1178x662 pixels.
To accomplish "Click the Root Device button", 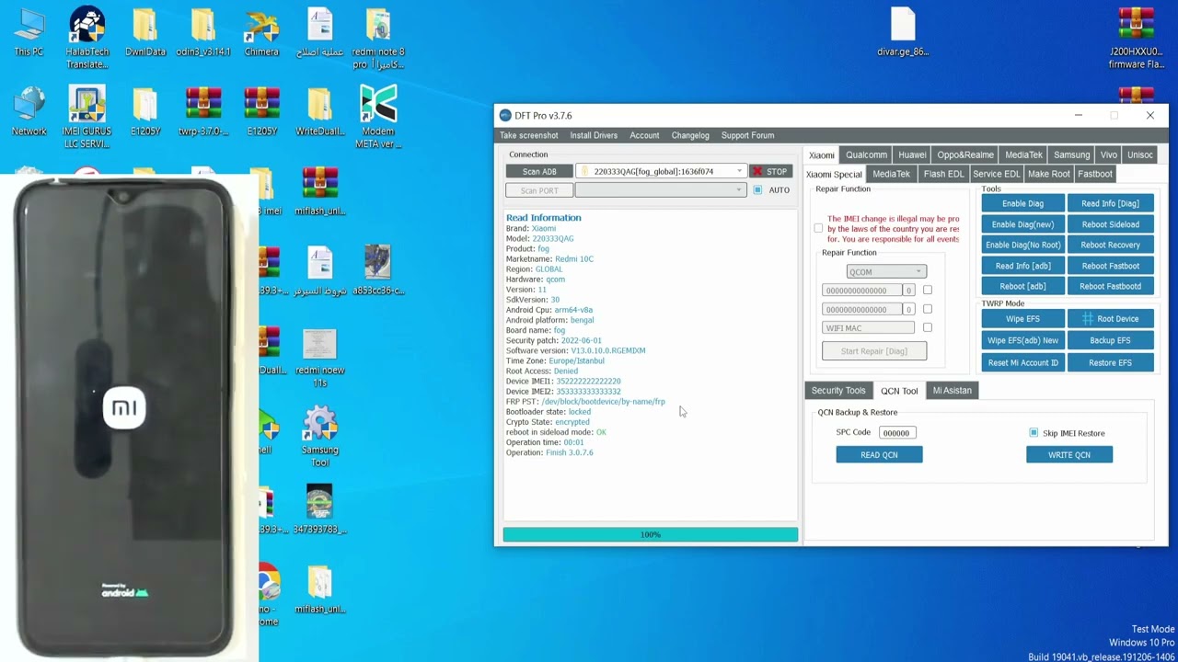I will (1111, 319).
